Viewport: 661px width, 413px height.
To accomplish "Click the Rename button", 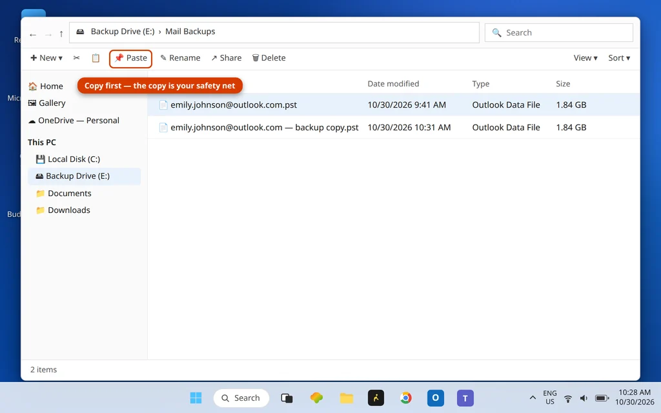I will (x=181, y=57).
